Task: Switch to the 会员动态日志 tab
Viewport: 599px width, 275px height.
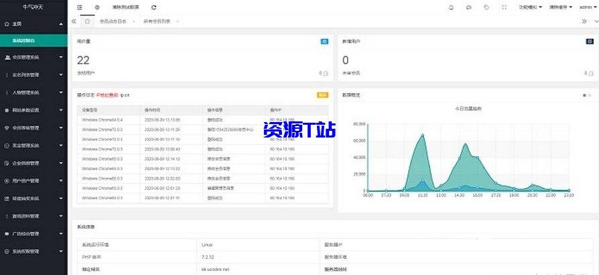Action: [x=113, y=22]
